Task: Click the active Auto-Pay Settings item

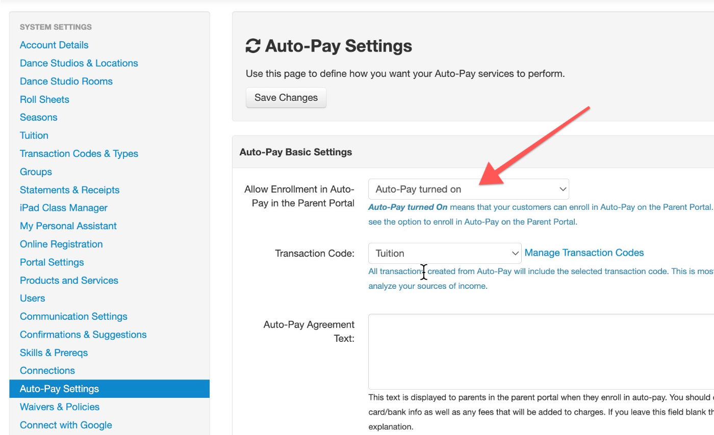Action: 109,389
